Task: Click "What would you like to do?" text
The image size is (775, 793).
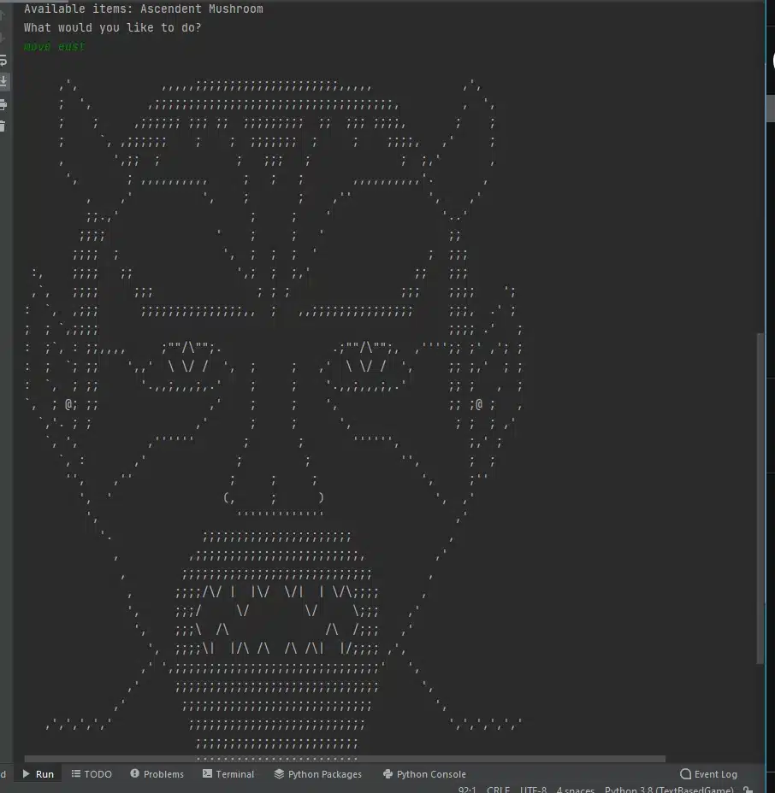Action: pos(112,28)
